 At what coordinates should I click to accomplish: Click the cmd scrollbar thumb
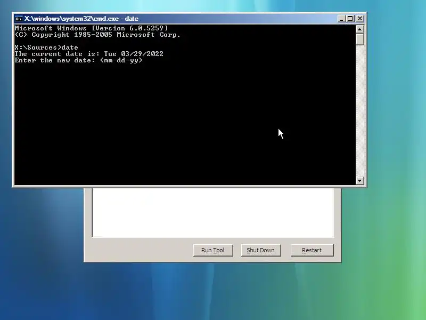(360, 39)
